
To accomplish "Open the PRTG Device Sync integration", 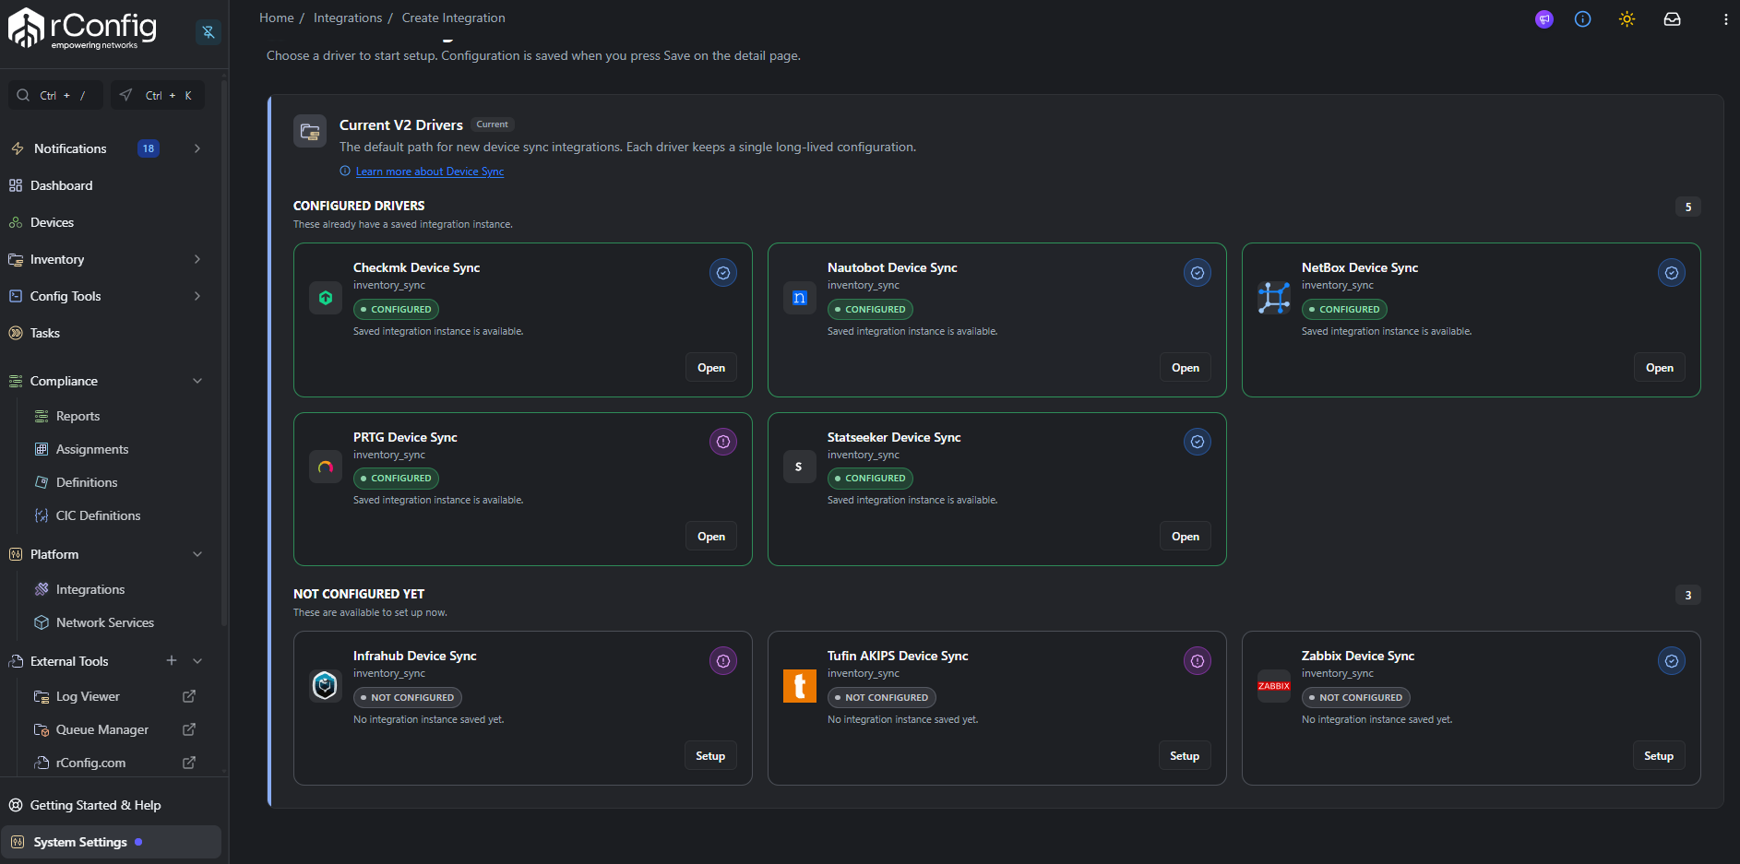I will [711, 537].
